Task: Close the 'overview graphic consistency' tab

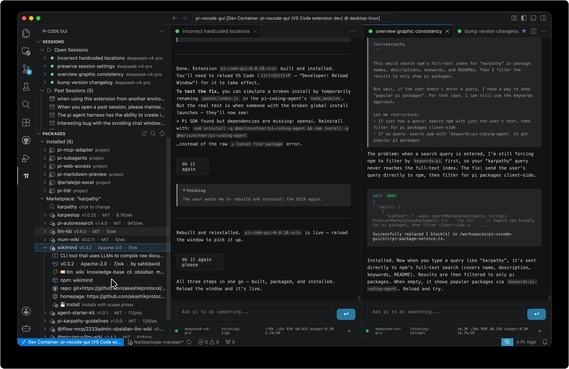Action: tap(447, 31)
